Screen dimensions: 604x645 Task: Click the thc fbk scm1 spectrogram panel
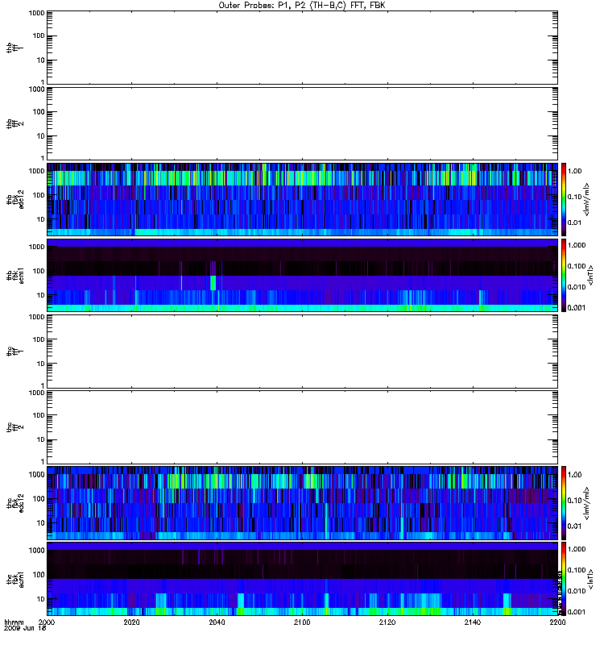point(302,579)
